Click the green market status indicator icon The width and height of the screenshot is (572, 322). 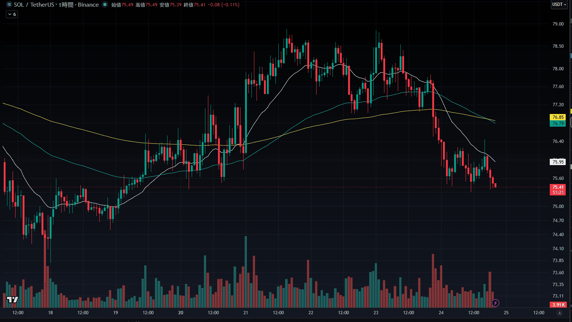point(105,5)
